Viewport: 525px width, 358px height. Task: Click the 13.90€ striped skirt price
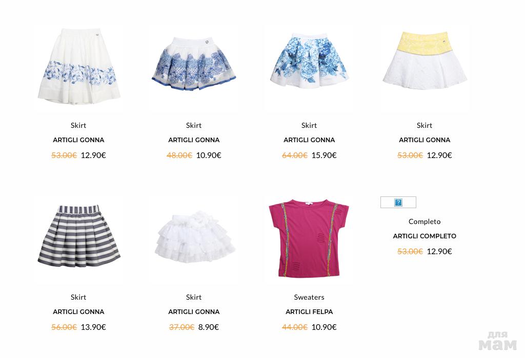93,327
